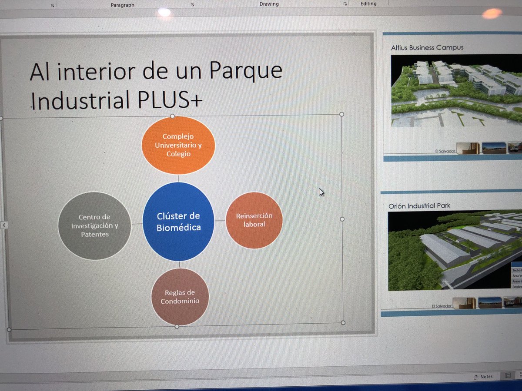Open first small thumbnail under Orión image
Screen dimensions: 522x391
pos(464,303)
